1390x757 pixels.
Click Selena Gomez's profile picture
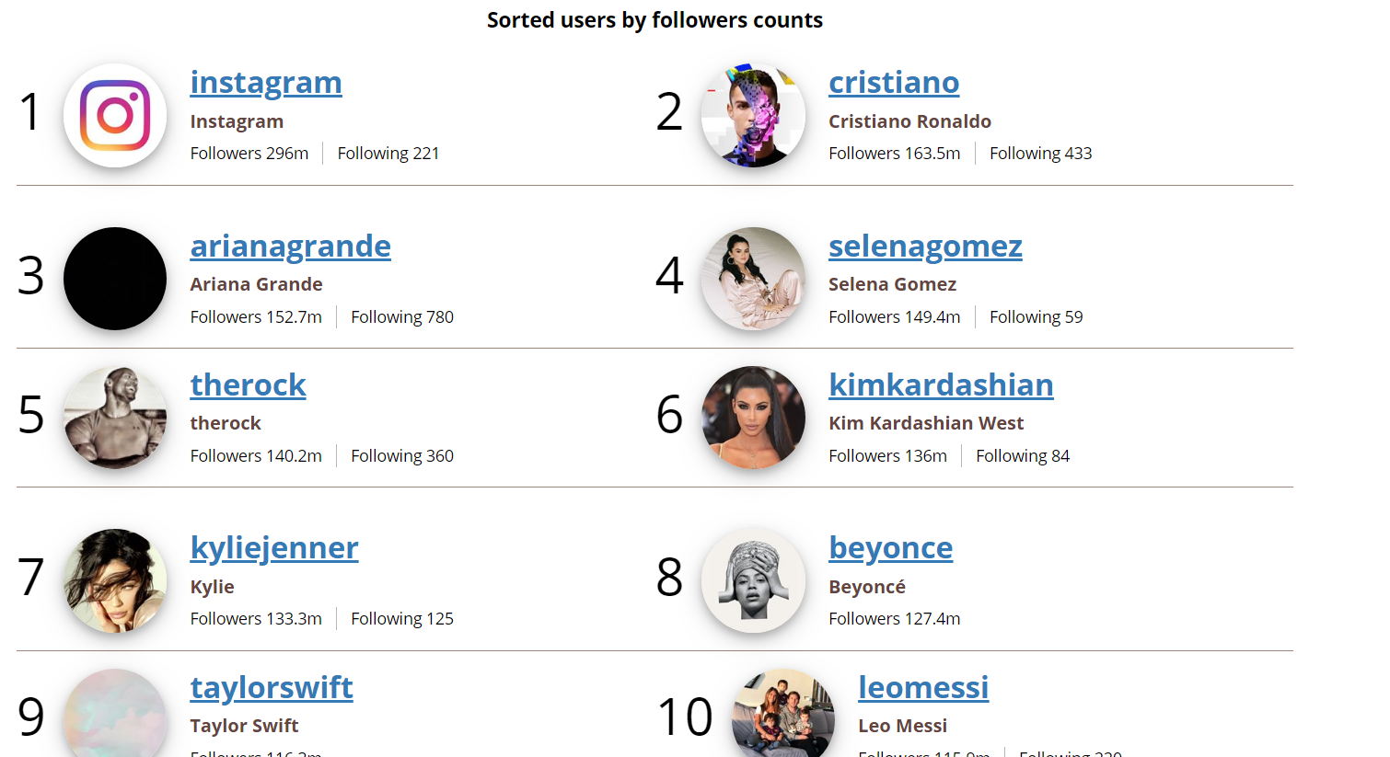[753, 279]
